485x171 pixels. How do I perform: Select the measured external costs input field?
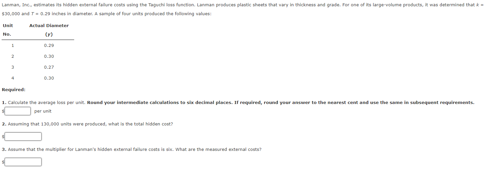[23, 162]
